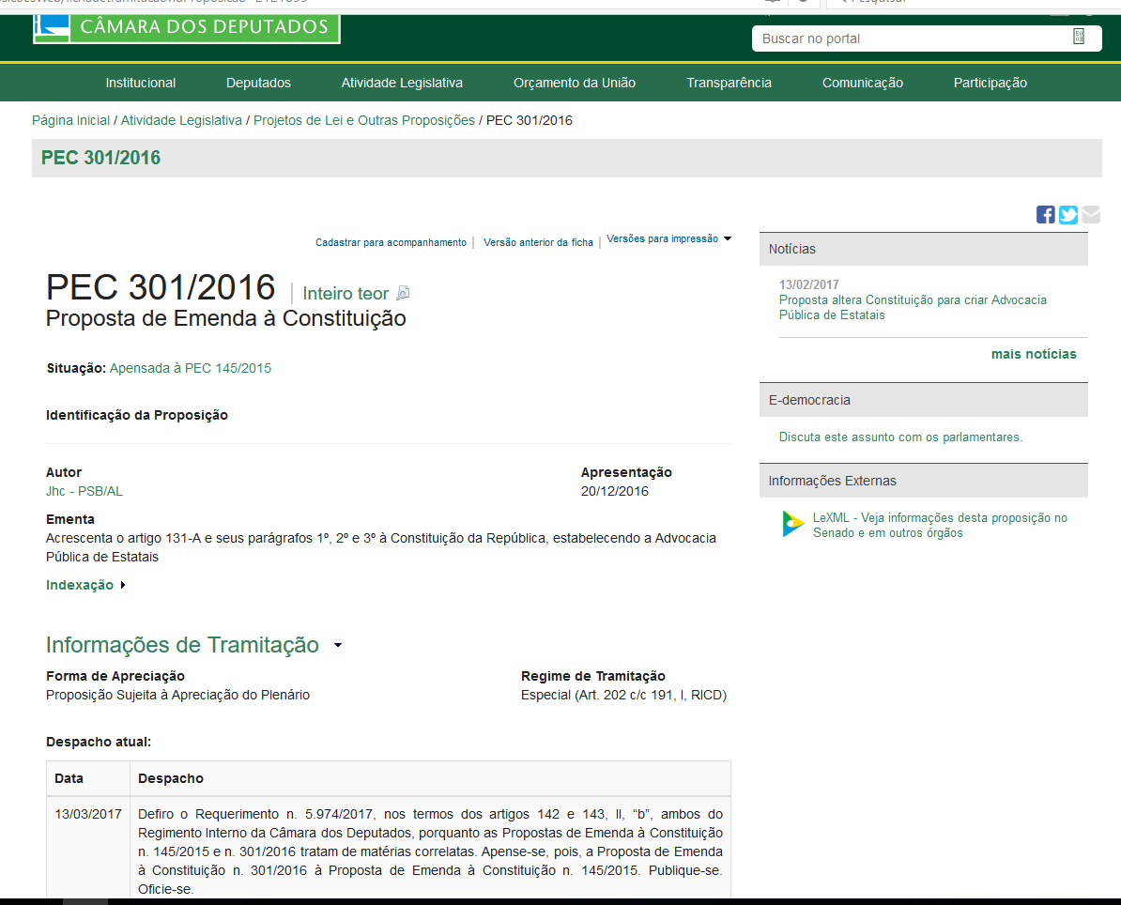Open the Transparência menu

pos(729,83)
